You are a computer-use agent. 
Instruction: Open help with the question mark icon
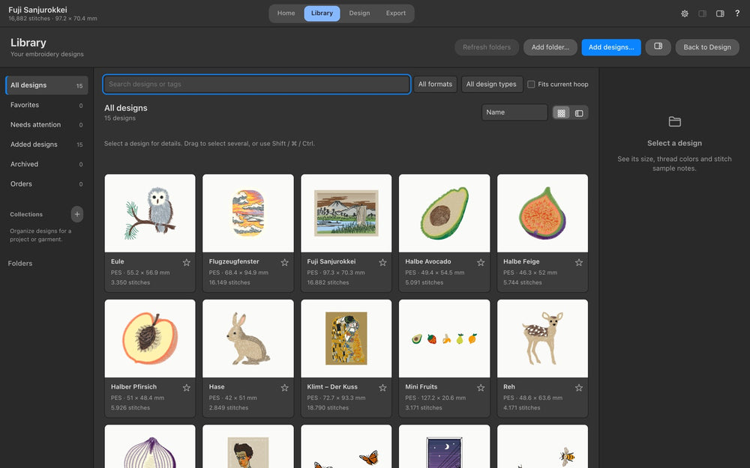[737, 13]
